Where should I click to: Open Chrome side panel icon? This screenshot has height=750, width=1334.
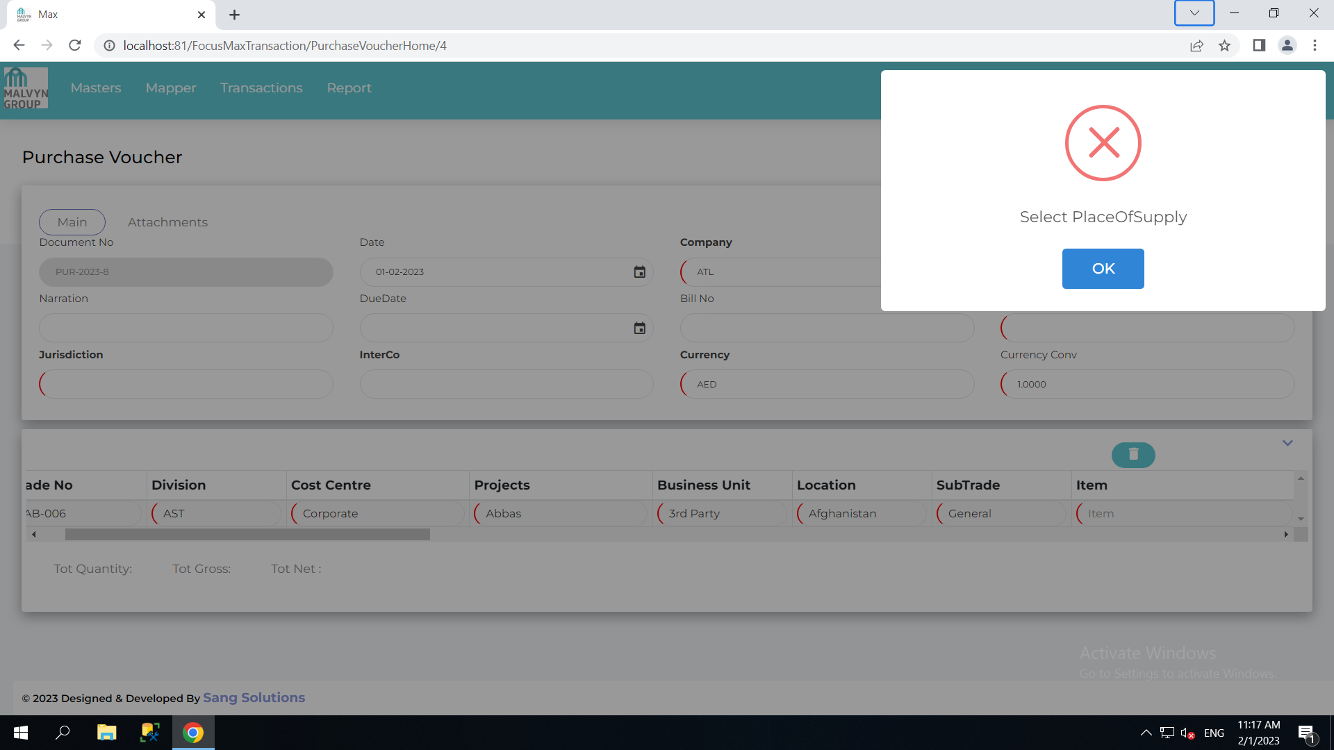(1258, 46)
